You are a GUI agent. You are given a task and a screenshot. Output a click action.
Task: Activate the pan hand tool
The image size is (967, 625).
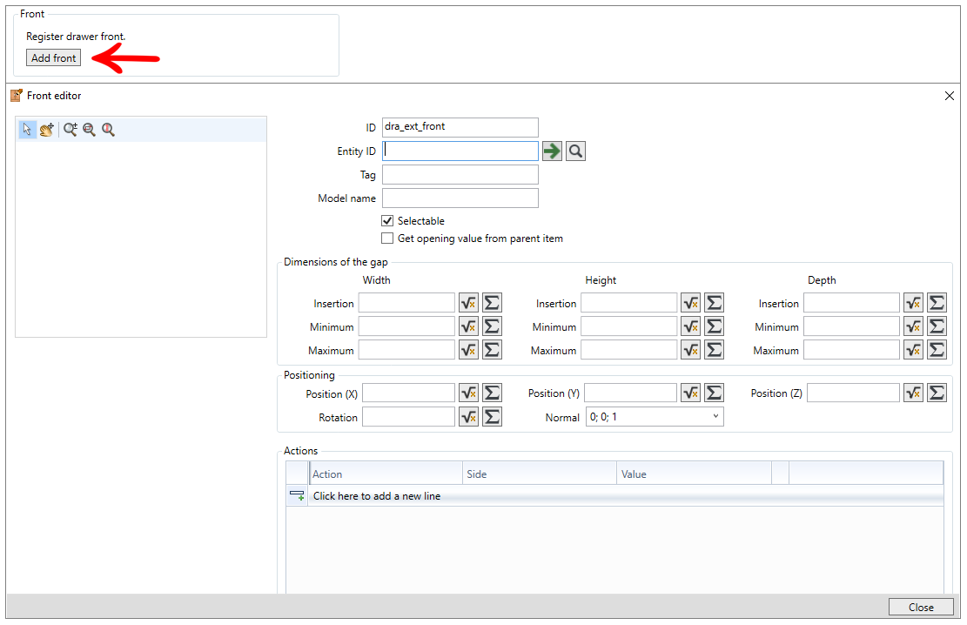[47, 130]
